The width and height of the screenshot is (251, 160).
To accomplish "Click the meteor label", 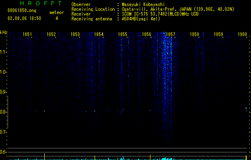I will pos(57,12).
